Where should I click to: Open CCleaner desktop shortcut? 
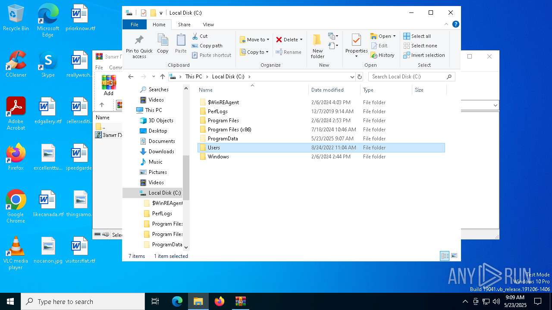click(16, 65)
